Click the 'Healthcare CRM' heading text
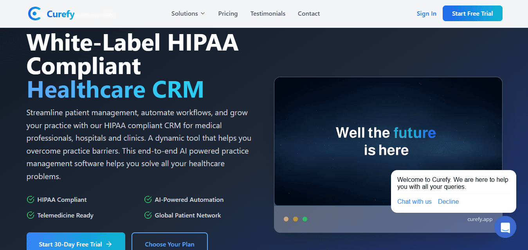Image resolution: width=528 pixels, height=250 pixels. tap(115, 89)
